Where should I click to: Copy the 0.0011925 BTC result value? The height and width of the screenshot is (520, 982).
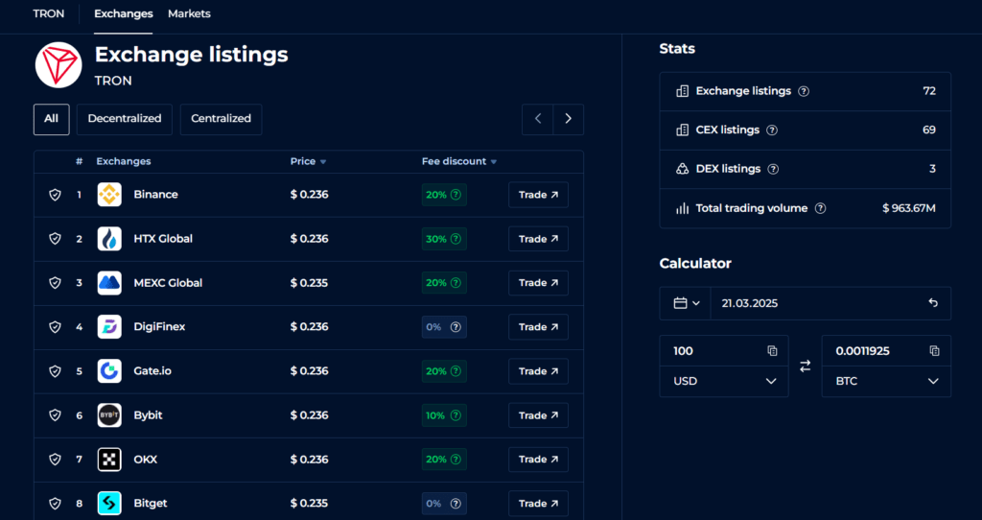(934, 351)
